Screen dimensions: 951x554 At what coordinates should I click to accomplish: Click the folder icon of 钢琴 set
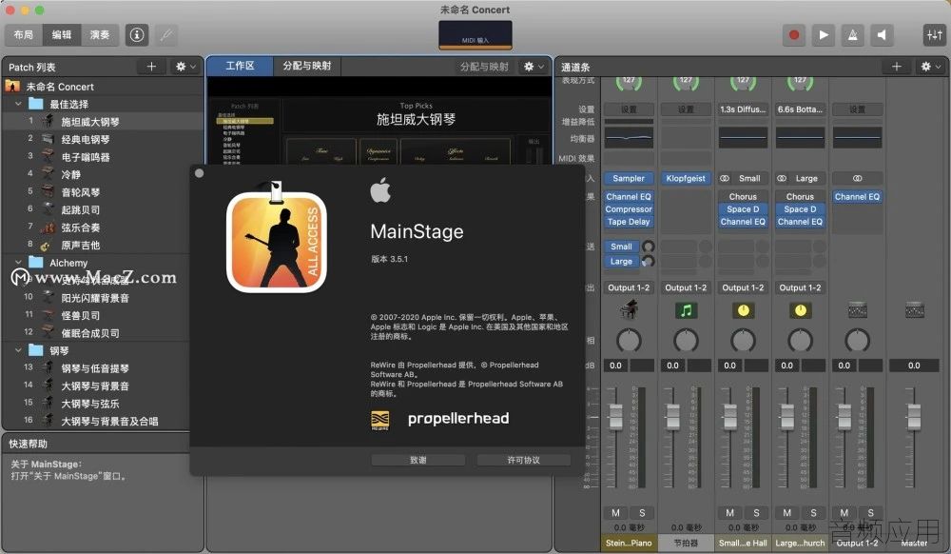click(36, 350)
